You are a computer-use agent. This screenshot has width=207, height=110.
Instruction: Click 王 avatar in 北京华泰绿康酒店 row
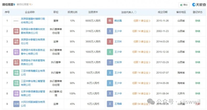tap(110, 94)
